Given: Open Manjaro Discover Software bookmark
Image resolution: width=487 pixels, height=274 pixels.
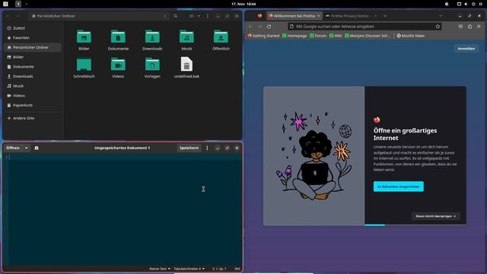Looking at the screenshot, I should 367,36.
